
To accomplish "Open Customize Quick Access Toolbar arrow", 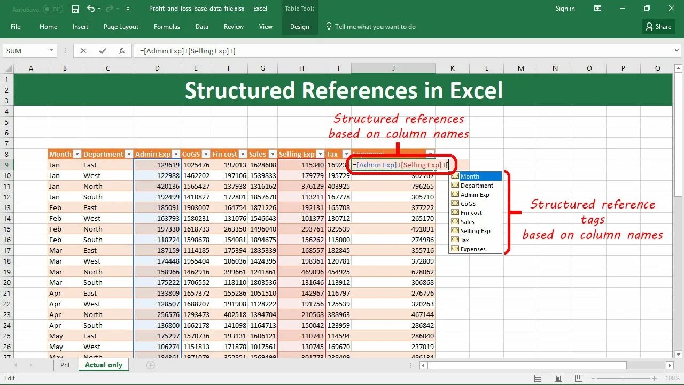I will pos(128,9).
